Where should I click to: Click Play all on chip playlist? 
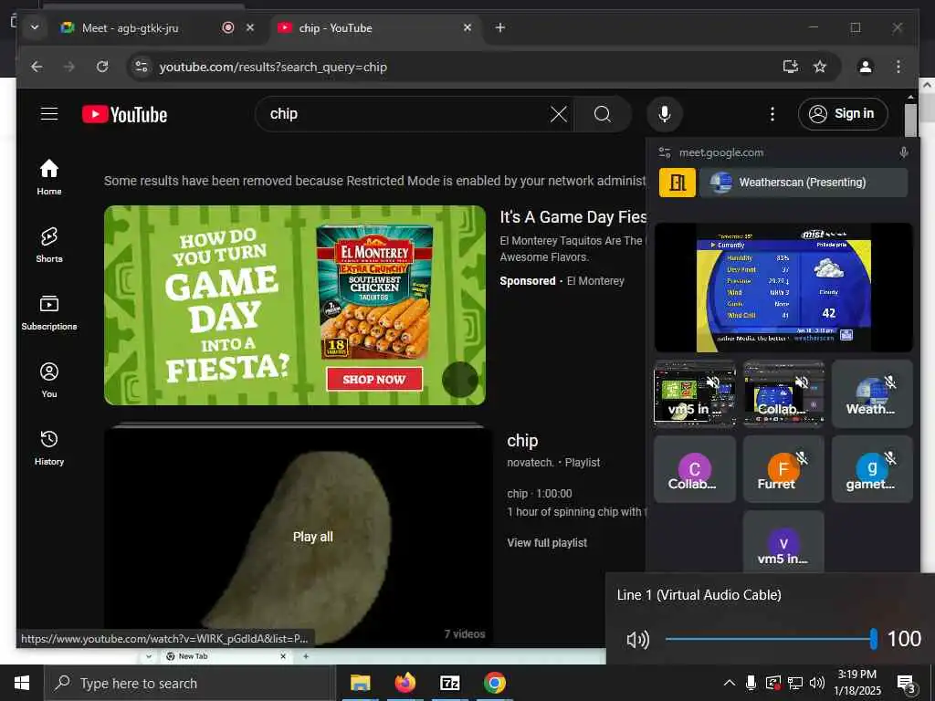pyautogui.click(x=312, y=537)
